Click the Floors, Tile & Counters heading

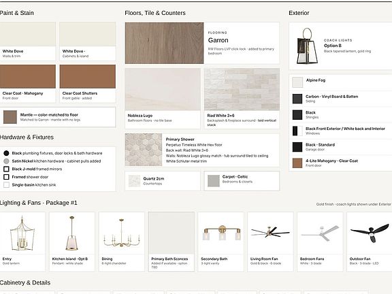pos(155,13)
